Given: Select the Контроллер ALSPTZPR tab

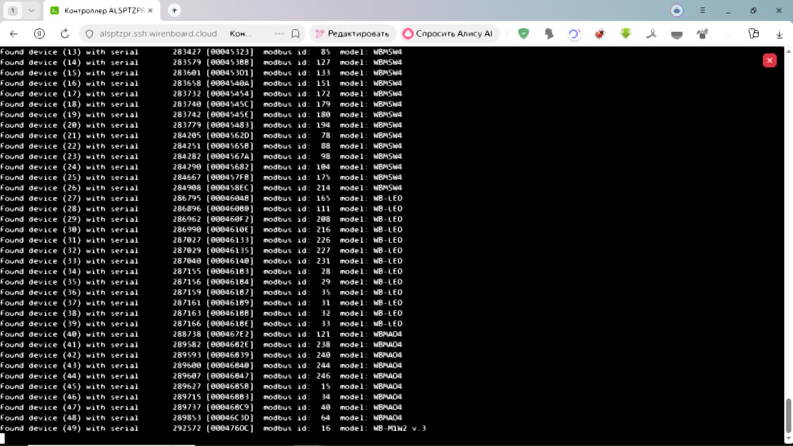Looking at the screenshot, I should coord(102,10).
